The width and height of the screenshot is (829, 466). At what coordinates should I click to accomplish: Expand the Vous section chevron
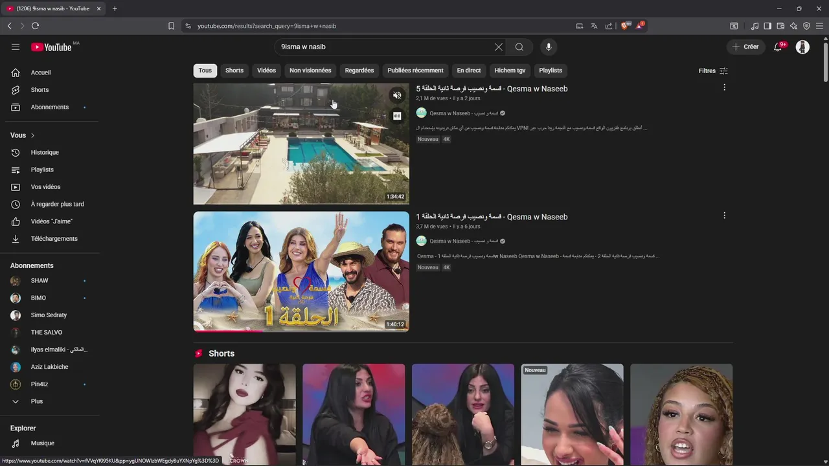[x=32, y=135]
